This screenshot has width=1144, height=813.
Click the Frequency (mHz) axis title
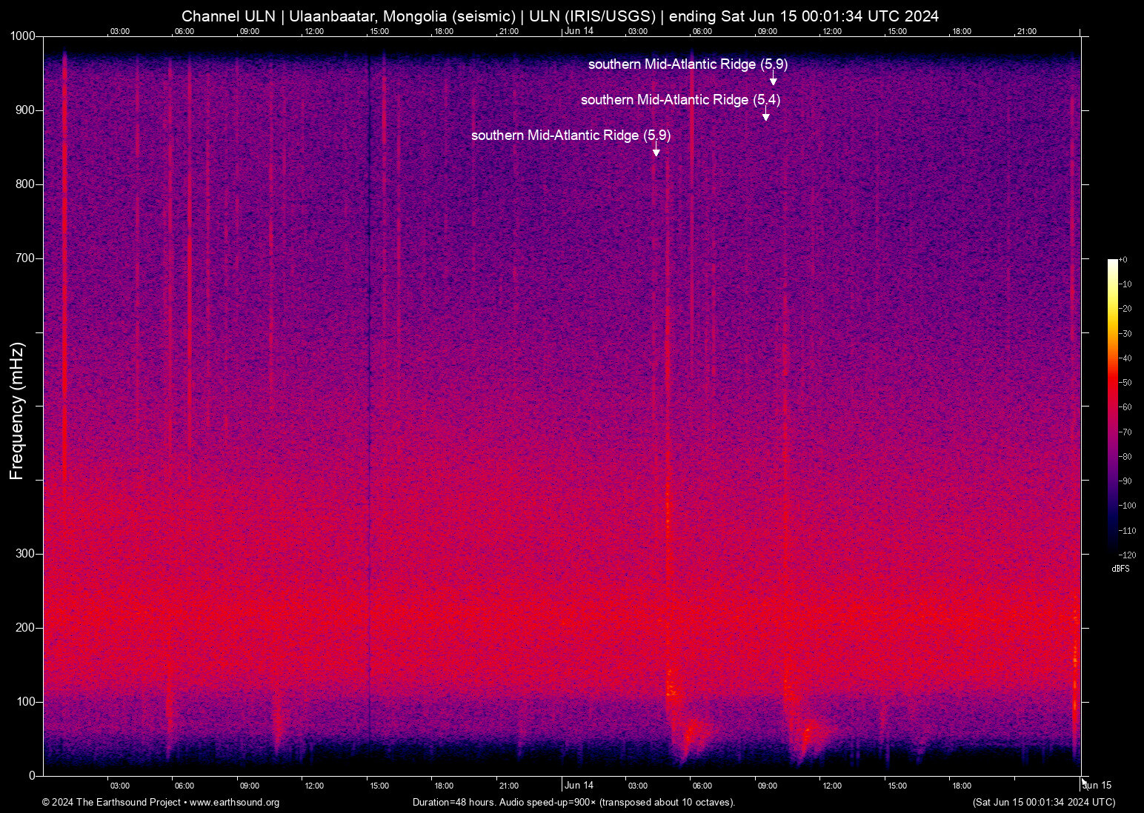coord(16,411)
